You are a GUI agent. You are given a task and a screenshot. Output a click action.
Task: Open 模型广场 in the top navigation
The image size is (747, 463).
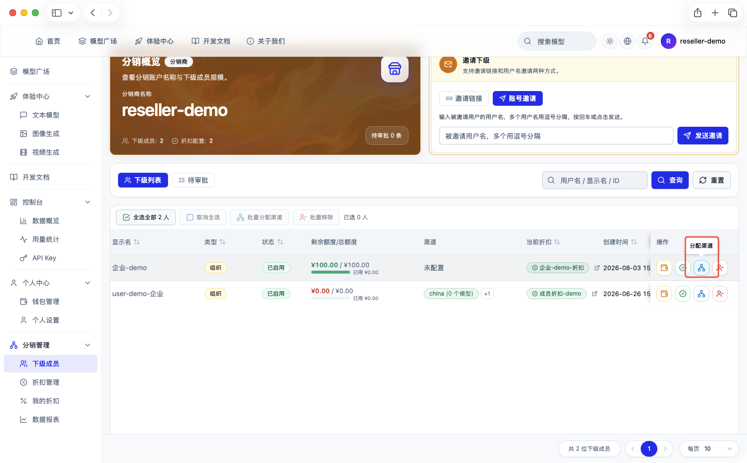(x=98, y=41)
